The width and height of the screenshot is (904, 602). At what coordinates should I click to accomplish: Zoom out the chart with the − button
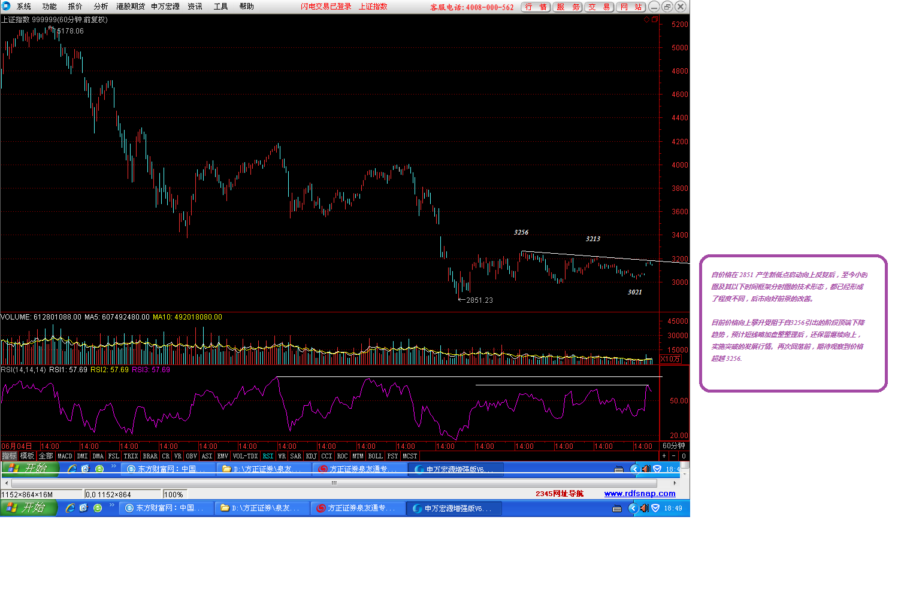tap(673, 456)
